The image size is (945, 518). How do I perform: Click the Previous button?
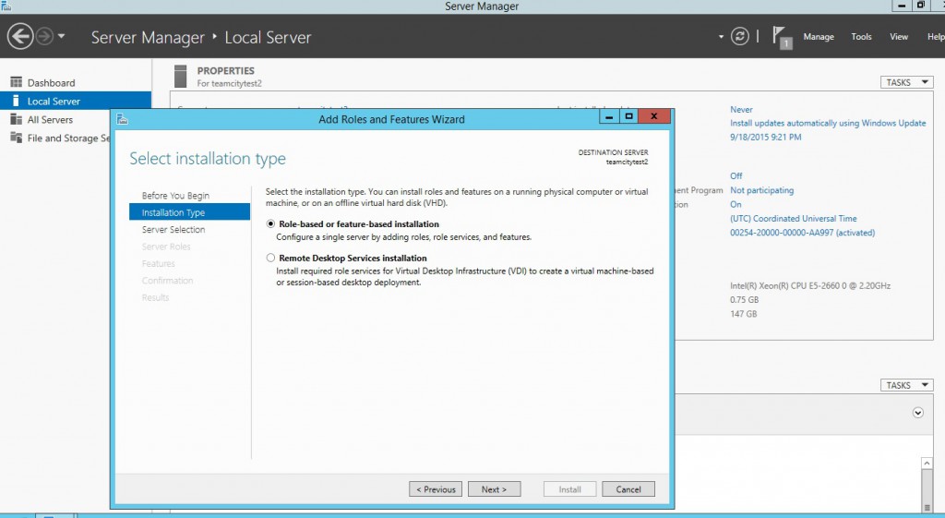[x=436, y=489]
